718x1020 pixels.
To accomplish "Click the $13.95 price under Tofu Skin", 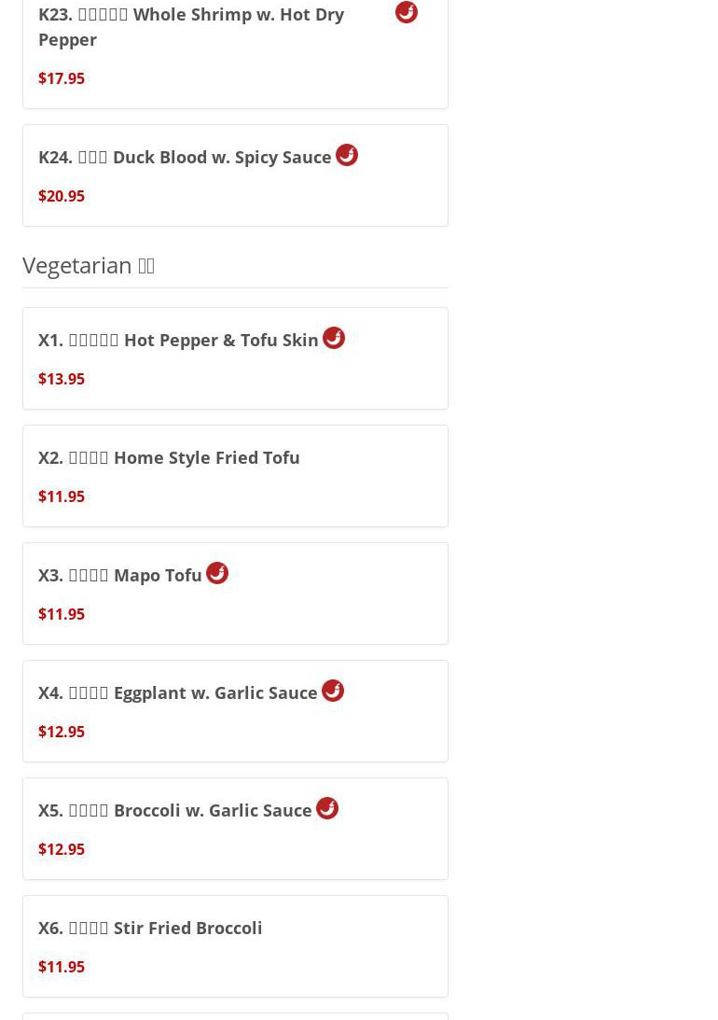I will pos(62,379).
